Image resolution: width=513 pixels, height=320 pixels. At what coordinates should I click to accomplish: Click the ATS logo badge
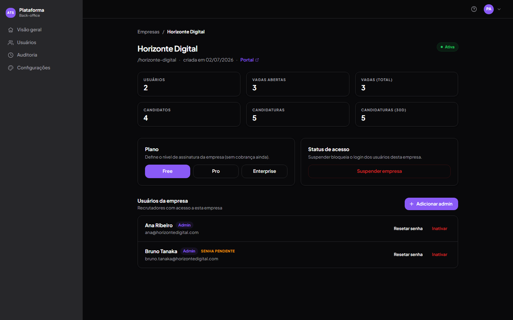(x=11, y=13)
